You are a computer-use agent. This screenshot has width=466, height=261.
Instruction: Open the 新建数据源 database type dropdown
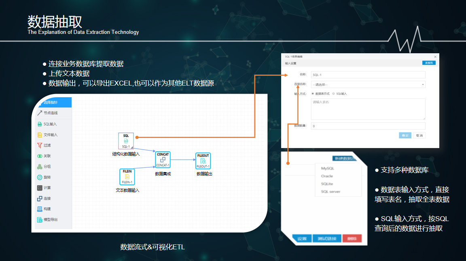344,159
